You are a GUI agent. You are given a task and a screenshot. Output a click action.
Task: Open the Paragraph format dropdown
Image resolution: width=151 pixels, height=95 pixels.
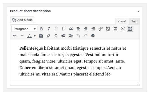click(24, 29)
